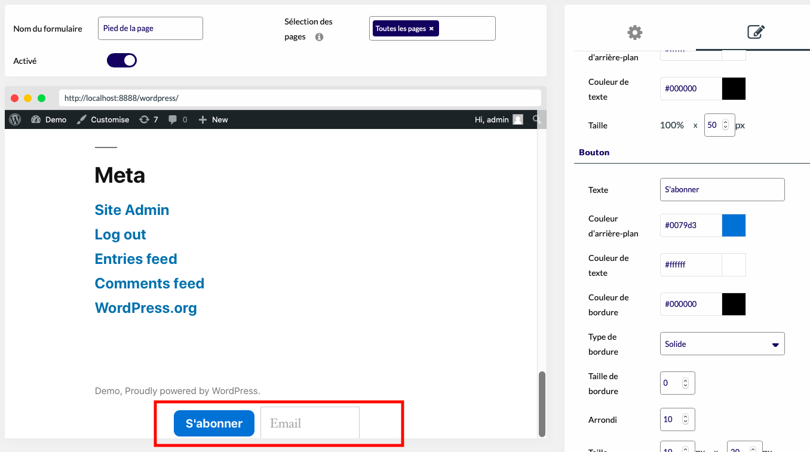Switch to the edit pencil design tab
Image resolution: width=810 pixels, height=452 pixels.
[x=756, y=32]
